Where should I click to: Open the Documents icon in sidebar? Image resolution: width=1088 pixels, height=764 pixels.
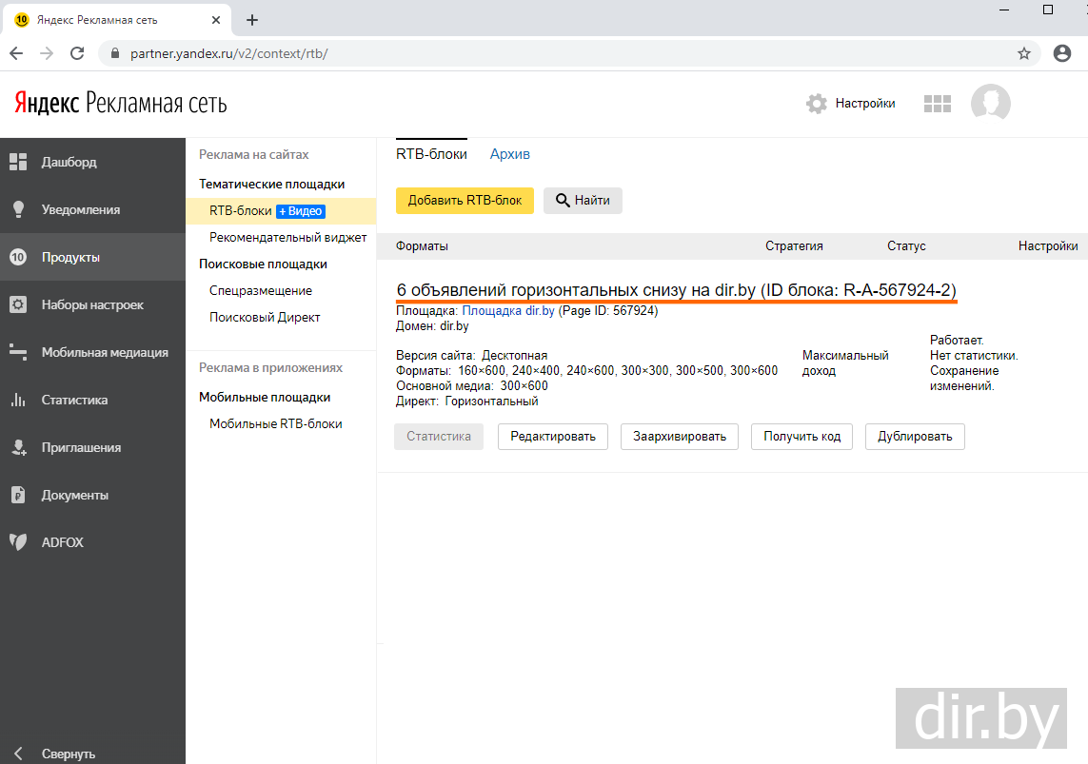tap(18, 496)
